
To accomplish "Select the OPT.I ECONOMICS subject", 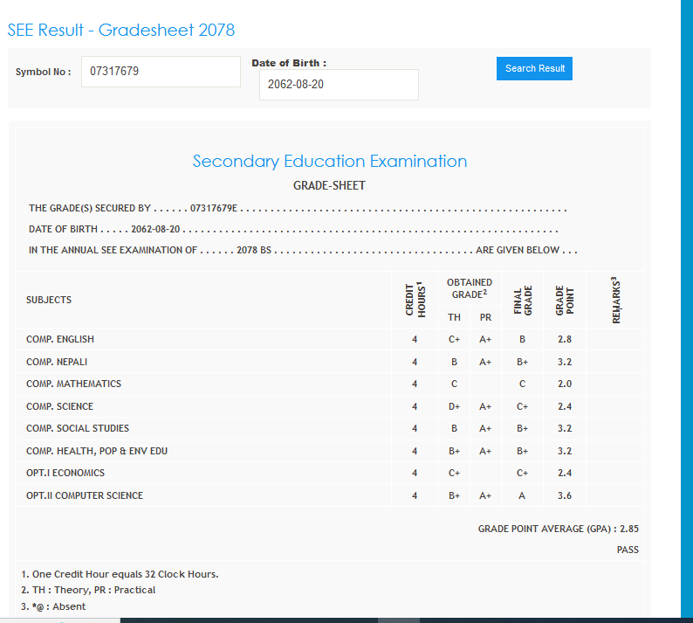I will click(x=65, y=473).
